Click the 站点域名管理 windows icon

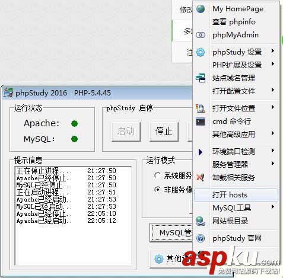pos(201,78)
